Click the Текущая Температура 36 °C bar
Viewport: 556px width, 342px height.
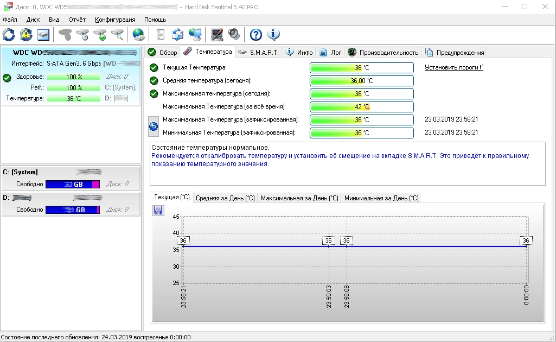pos(362,67)
